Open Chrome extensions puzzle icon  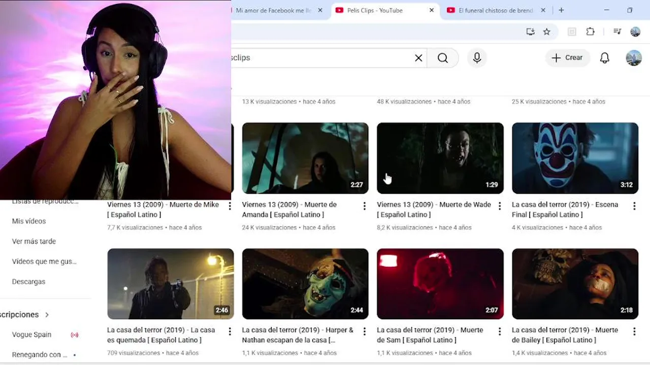590,31
